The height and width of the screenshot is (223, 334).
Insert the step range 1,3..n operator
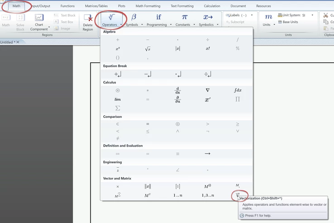click(x=208, y=195)
